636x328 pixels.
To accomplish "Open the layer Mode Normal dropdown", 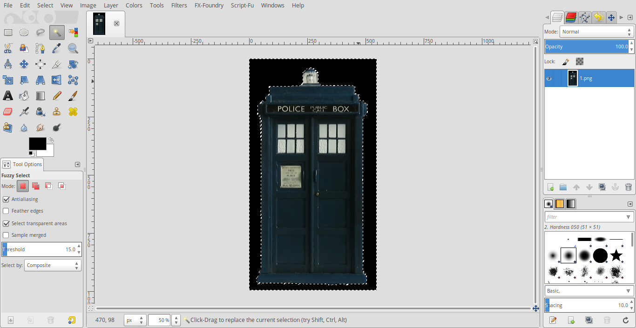I will 596,32.
